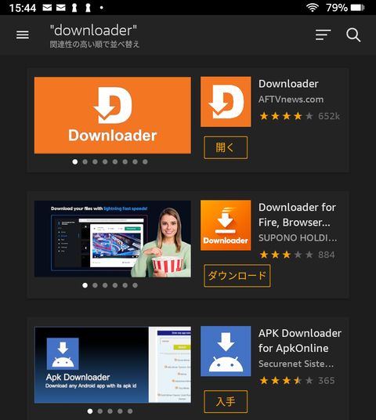Tap the Wi-Fi status icon

tap(313, 8)
